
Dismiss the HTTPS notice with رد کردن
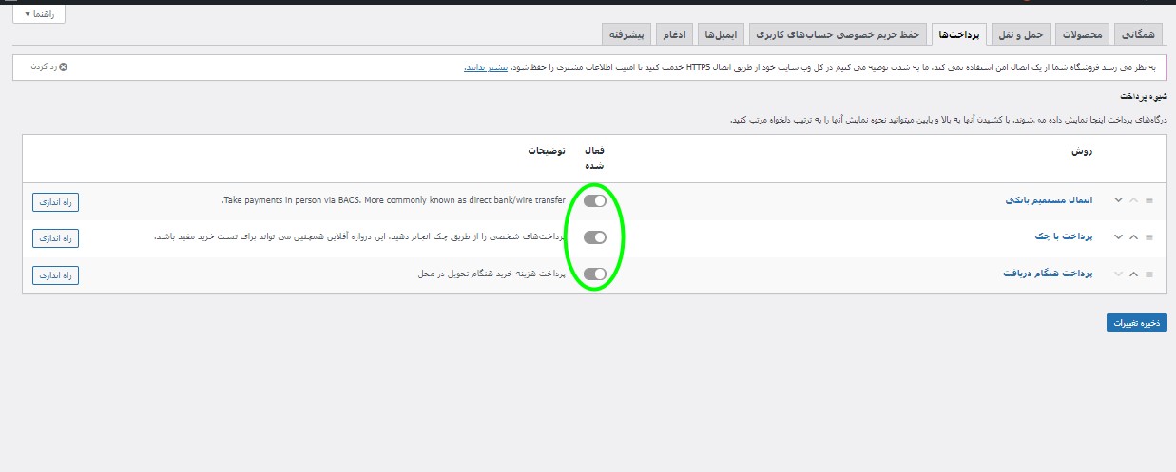pos(48,67)
